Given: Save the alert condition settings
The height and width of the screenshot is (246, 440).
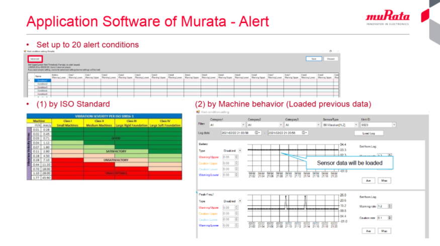Looking at the screenshot, I should click(x=314, y=59).
